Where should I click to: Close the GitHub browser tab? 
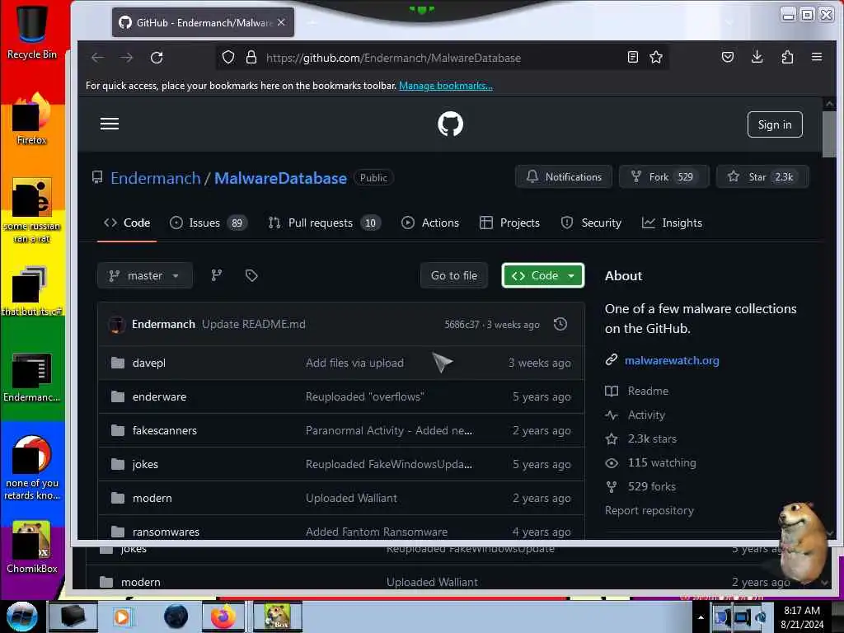pyautogui.click(x=281, y=22)
